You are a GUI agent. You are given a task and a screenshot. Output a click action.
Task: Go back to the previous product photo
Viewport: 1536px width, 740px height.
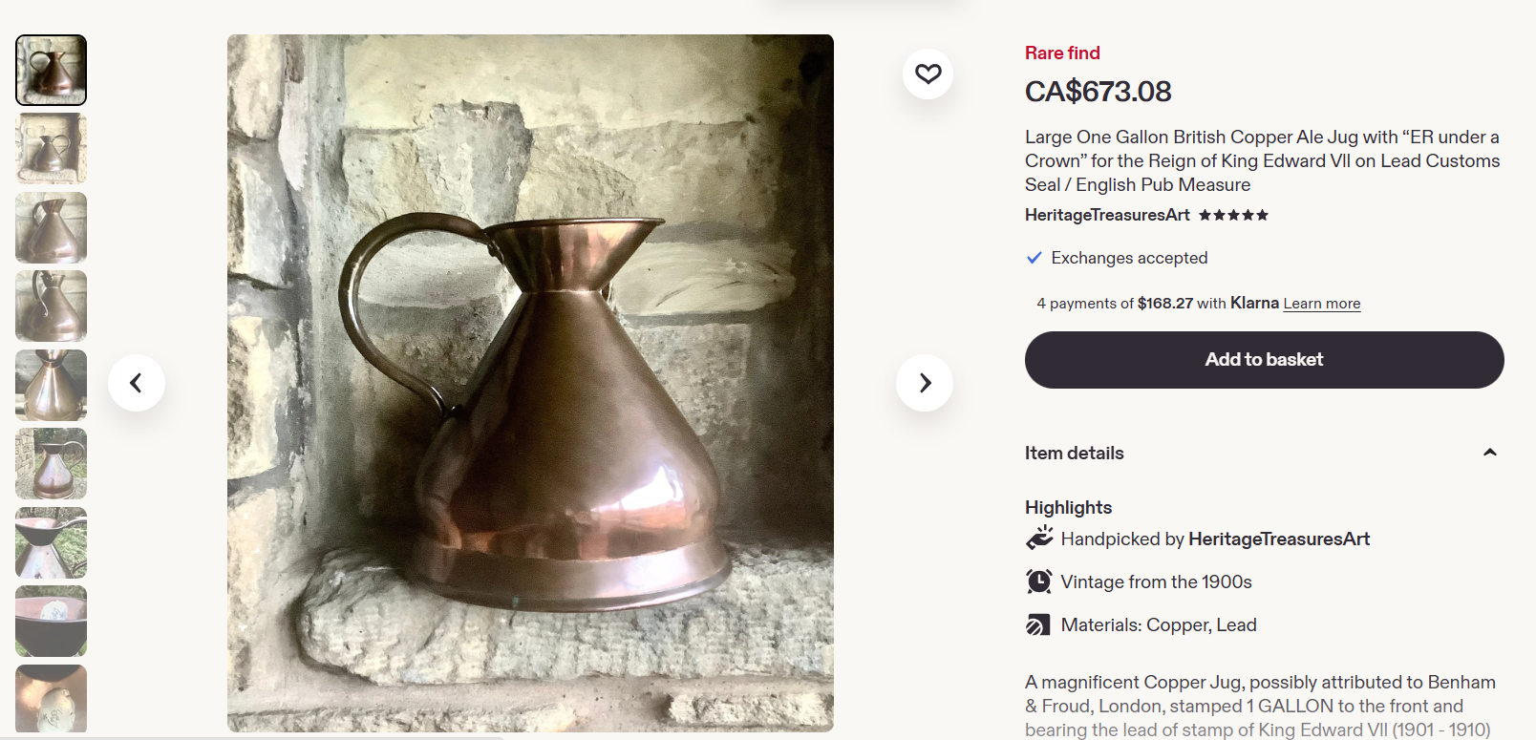(137, 383)
